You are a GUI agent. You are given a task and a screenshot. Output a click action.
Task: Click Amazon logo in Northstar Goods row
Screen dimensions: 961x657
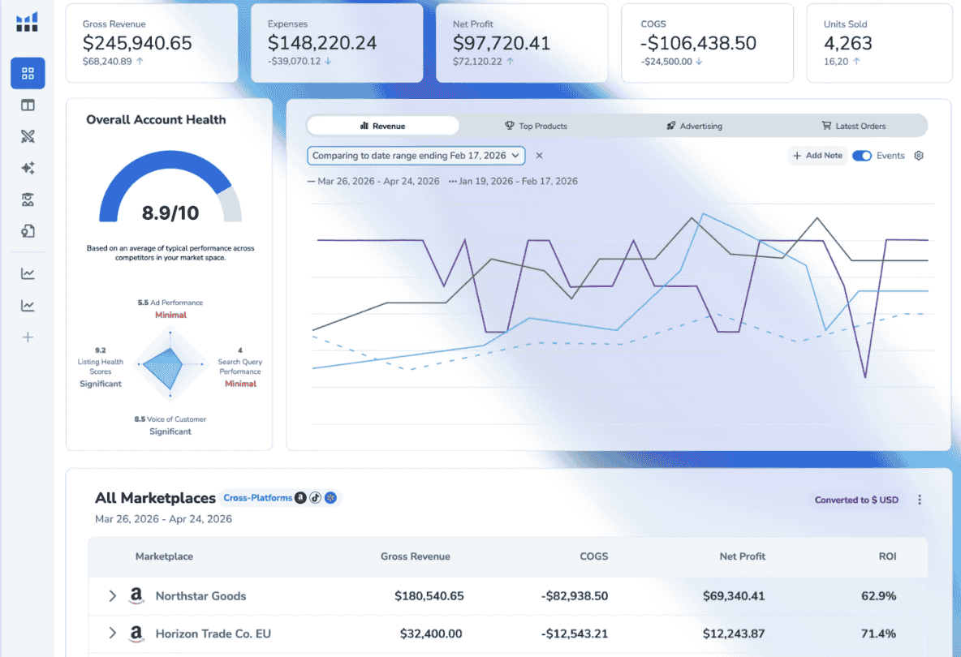[136, 595]
